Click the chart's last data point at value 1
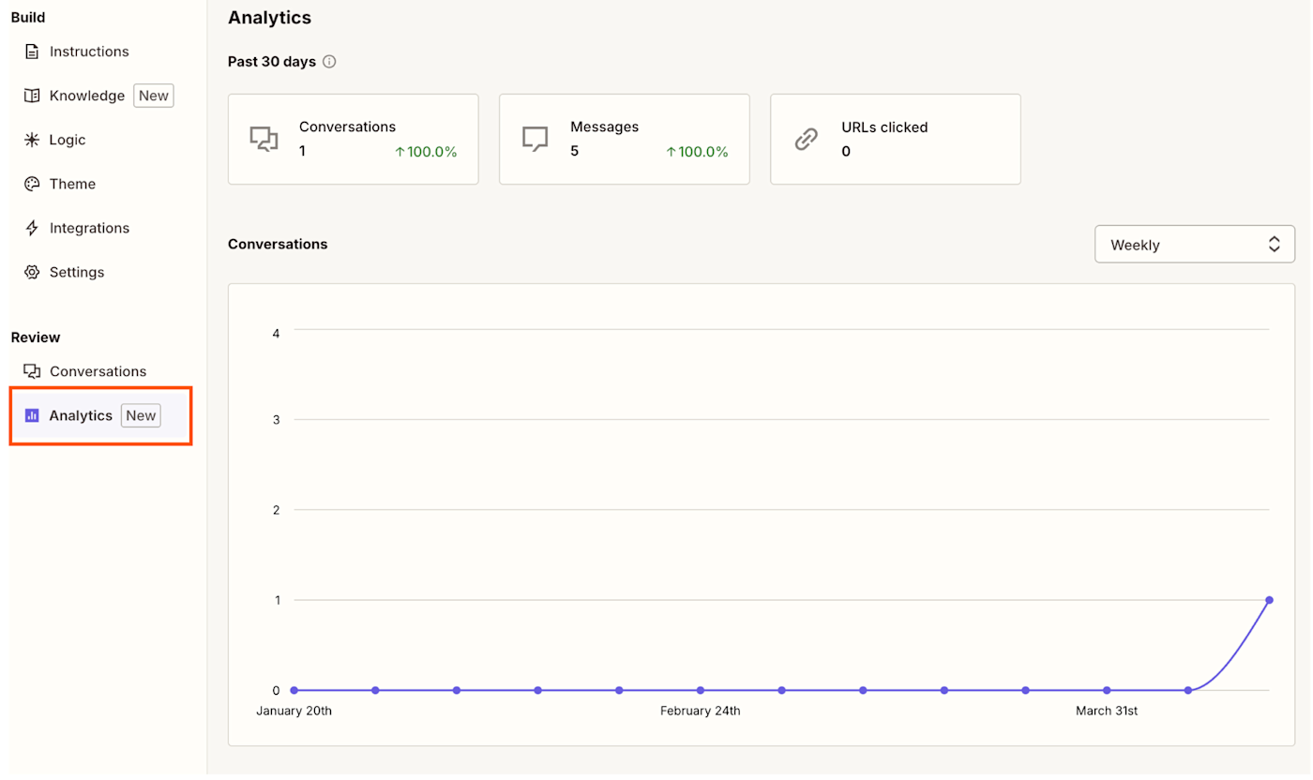The height and width of the screenshot is (780, 1313). tap(1269, 600)
